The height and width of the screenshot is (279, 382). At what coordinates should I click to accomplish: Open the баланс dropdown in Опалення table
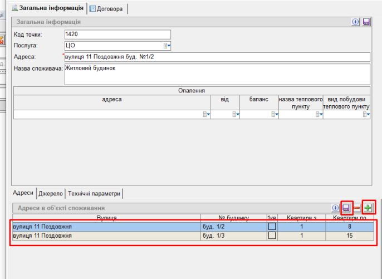tap(275, 115)
